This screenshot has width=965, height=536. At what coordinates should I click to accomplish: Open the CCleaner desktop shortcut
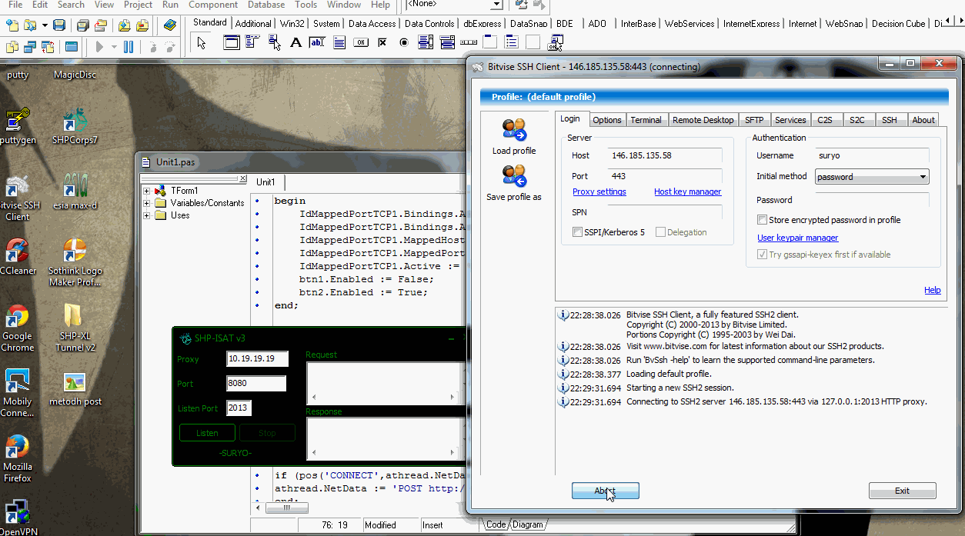click(x=18, y=257)
